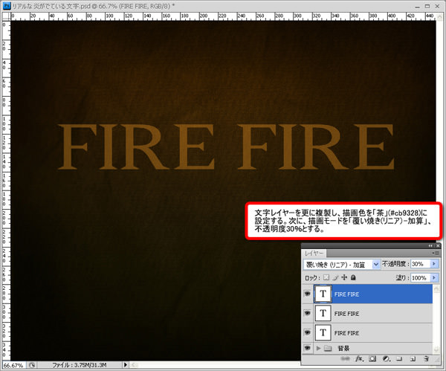The width and height of the screenshot is (446, 371).
Task: Click the text thumbnail of middle FIRE FIRE layer
Action: [323, 313]
